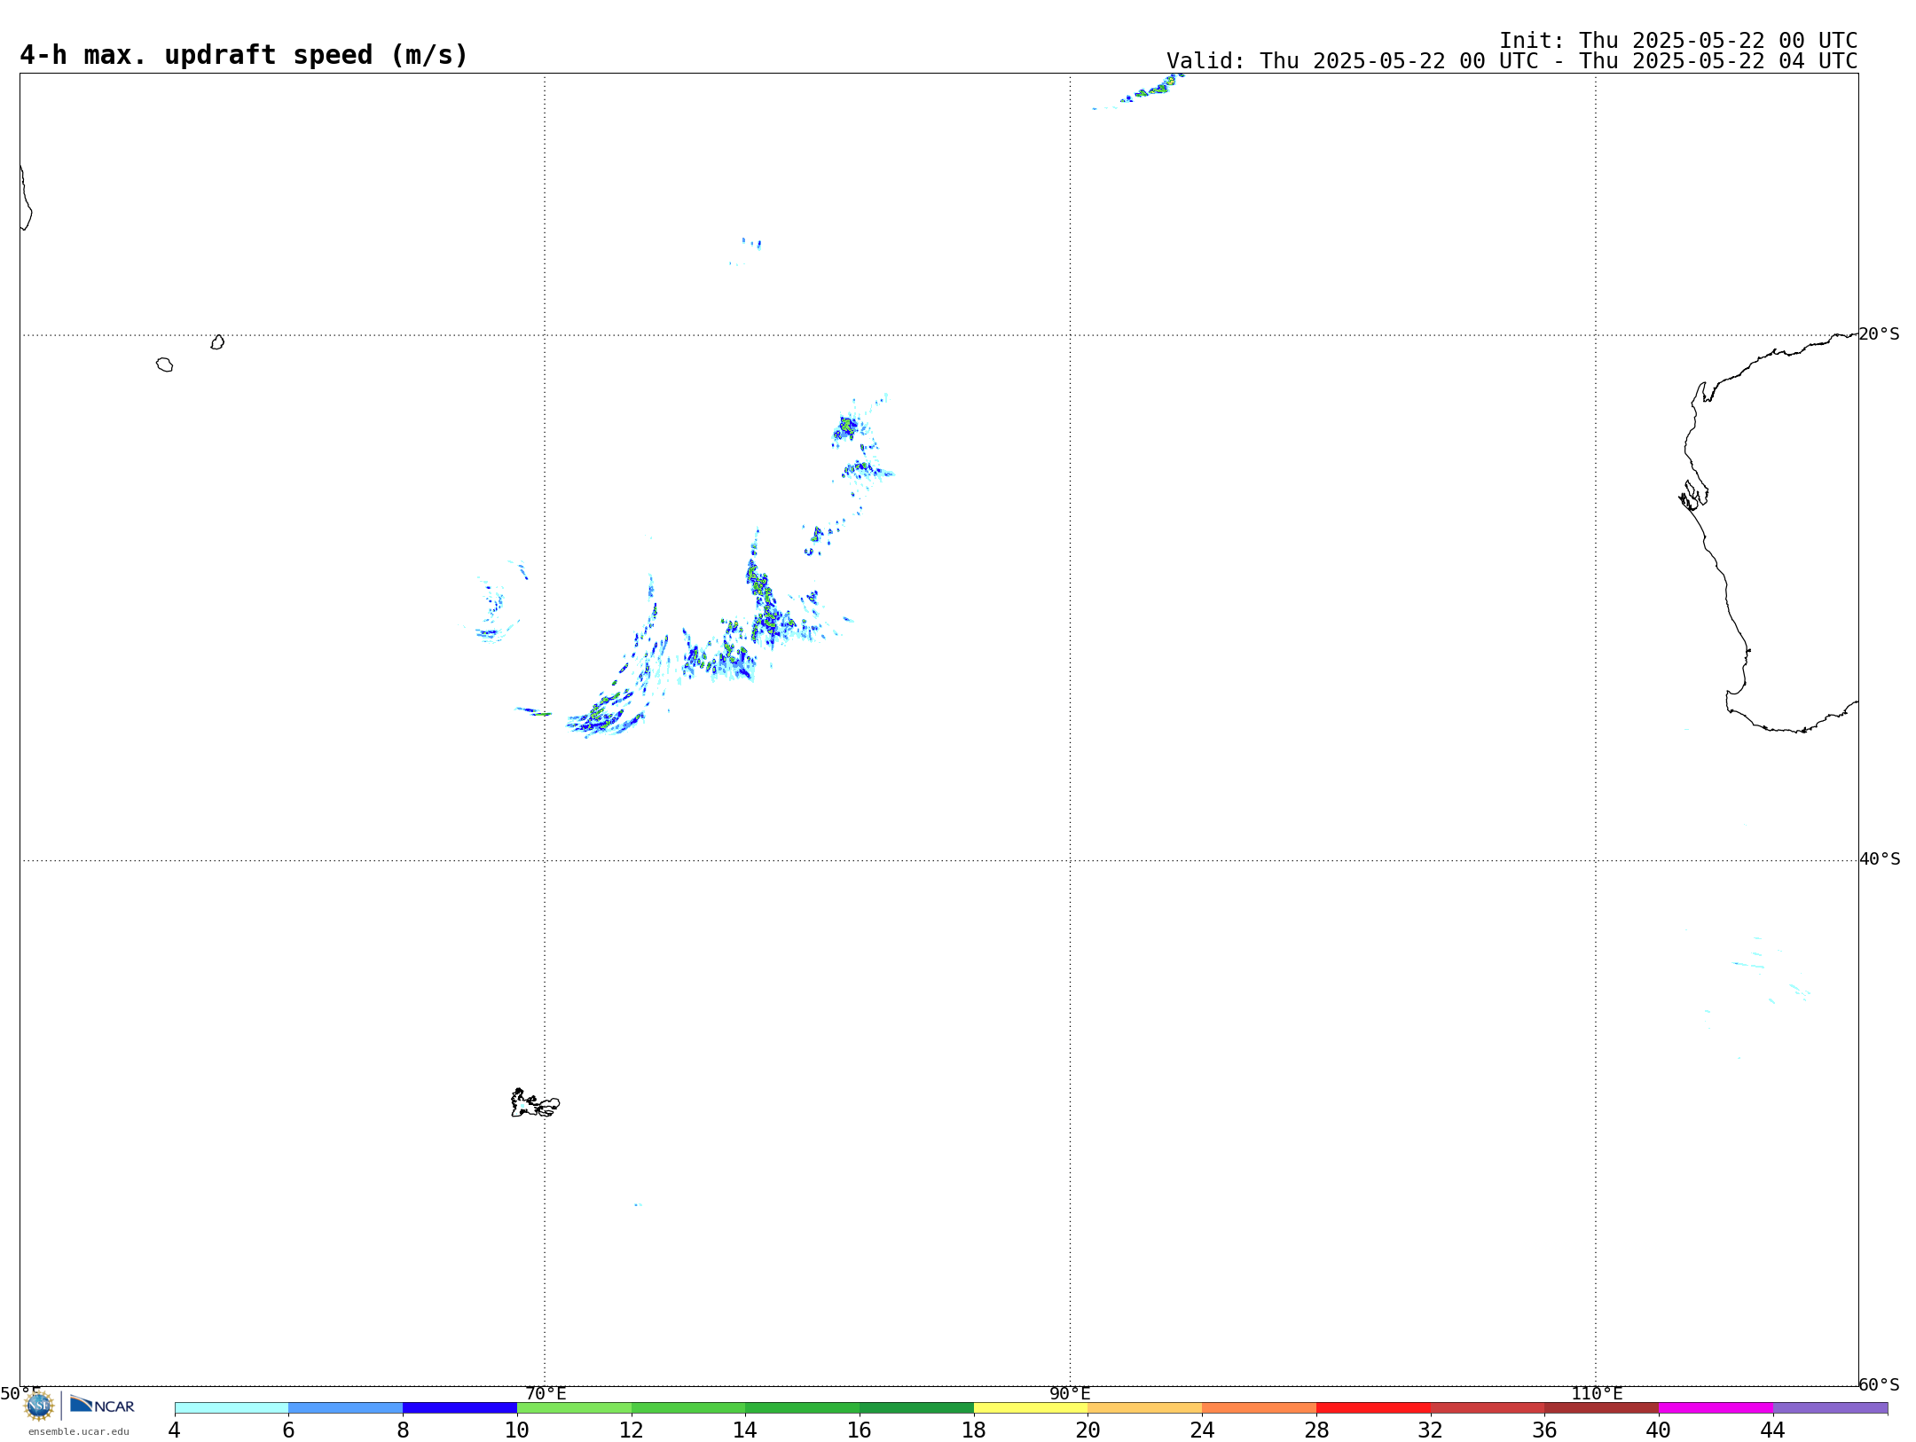Click the Valid time range text line
Image resolution: width=1916 pixels, height=1442 pixels.
(x=1512, y=61)
